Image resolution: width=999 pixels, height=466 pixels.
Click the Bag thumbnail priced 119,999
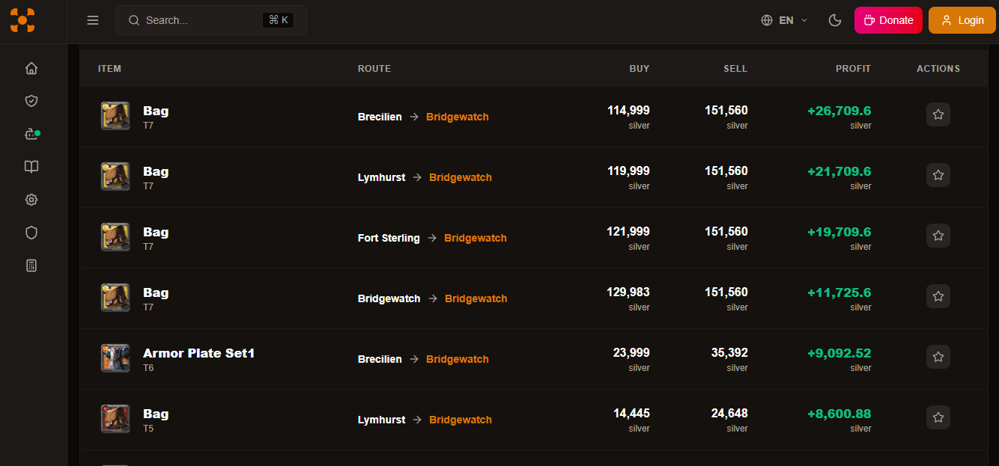115,177
